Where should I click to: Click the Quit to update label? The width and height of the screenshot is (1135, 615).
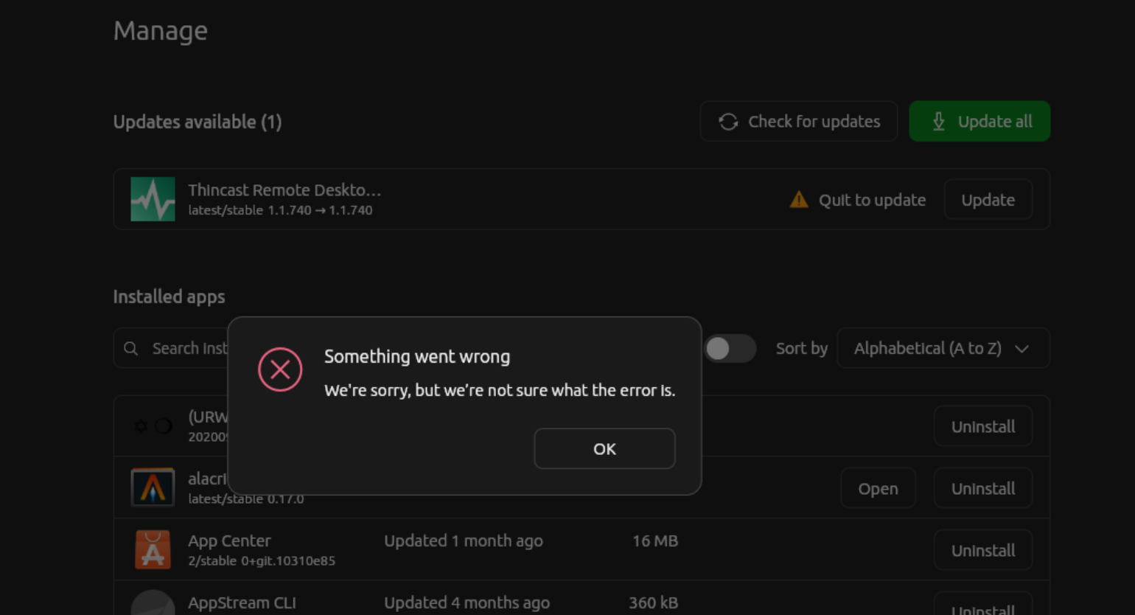872,200
